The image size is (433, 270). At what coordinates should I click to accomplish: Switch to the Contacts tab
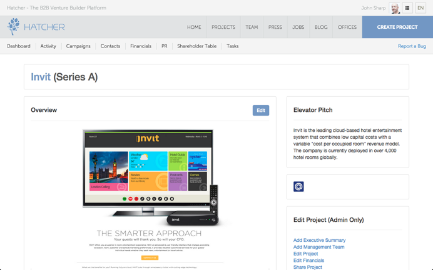(x=110, y=46)
